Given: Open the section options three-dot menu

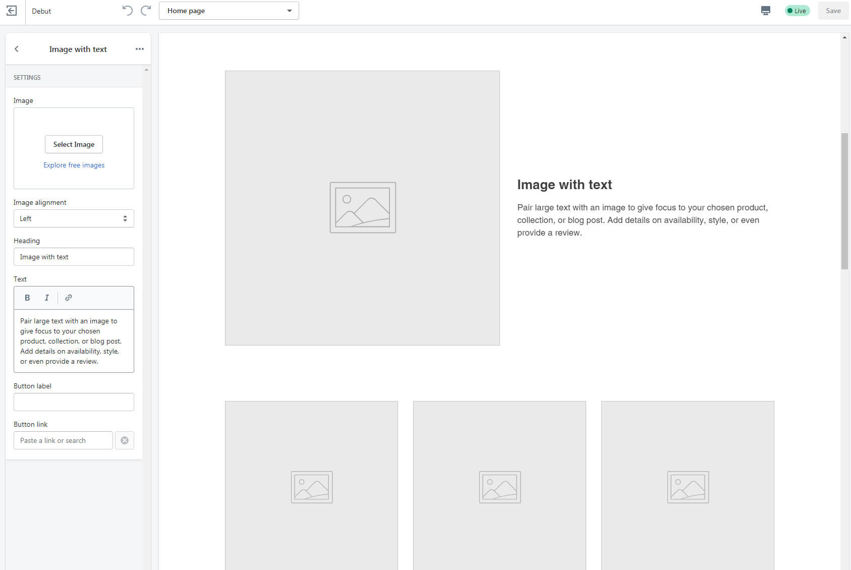Looking at the screenshot, I should pos(140,49).
